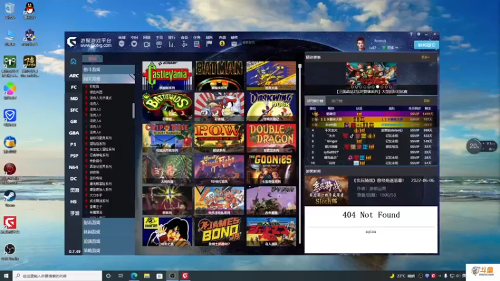500x281 pixels.
Task: Switch to the DC platform tab
Action: point(74,179)
